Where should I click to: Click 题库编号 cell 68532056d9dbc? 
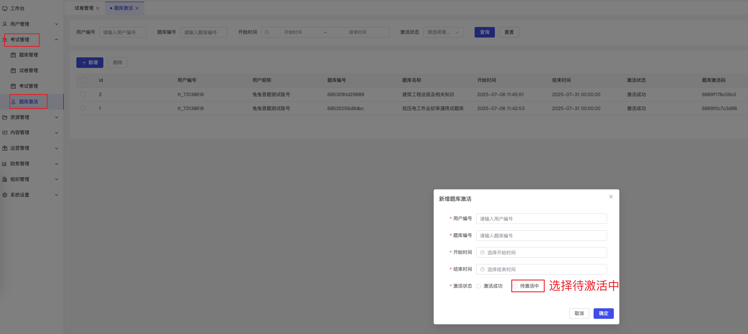click(346, 109)
